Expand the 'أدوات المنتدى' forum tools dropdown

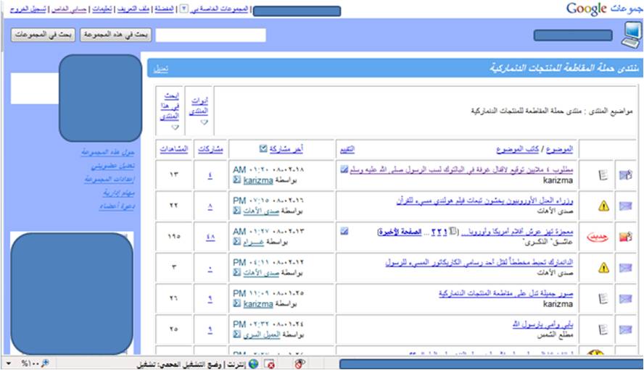coord(204,122)
